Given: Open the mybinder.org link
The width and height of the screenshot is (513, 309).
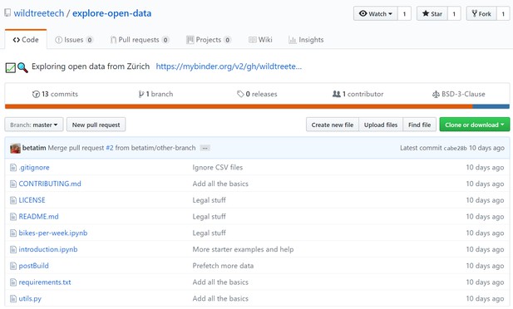Looking at the screenshot, I should pyautogui.click(x=229, y=66).
